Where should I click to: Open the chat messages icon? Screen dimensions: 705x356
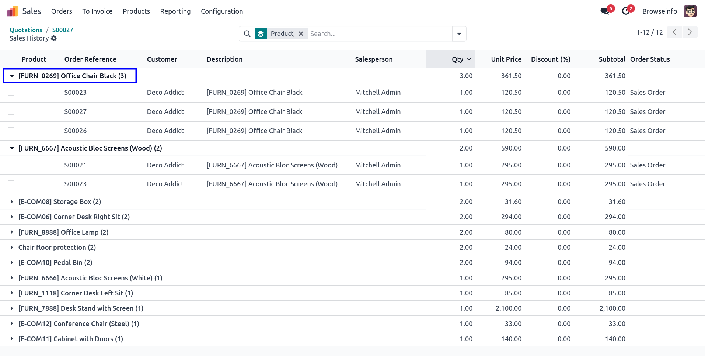point(604,11)
